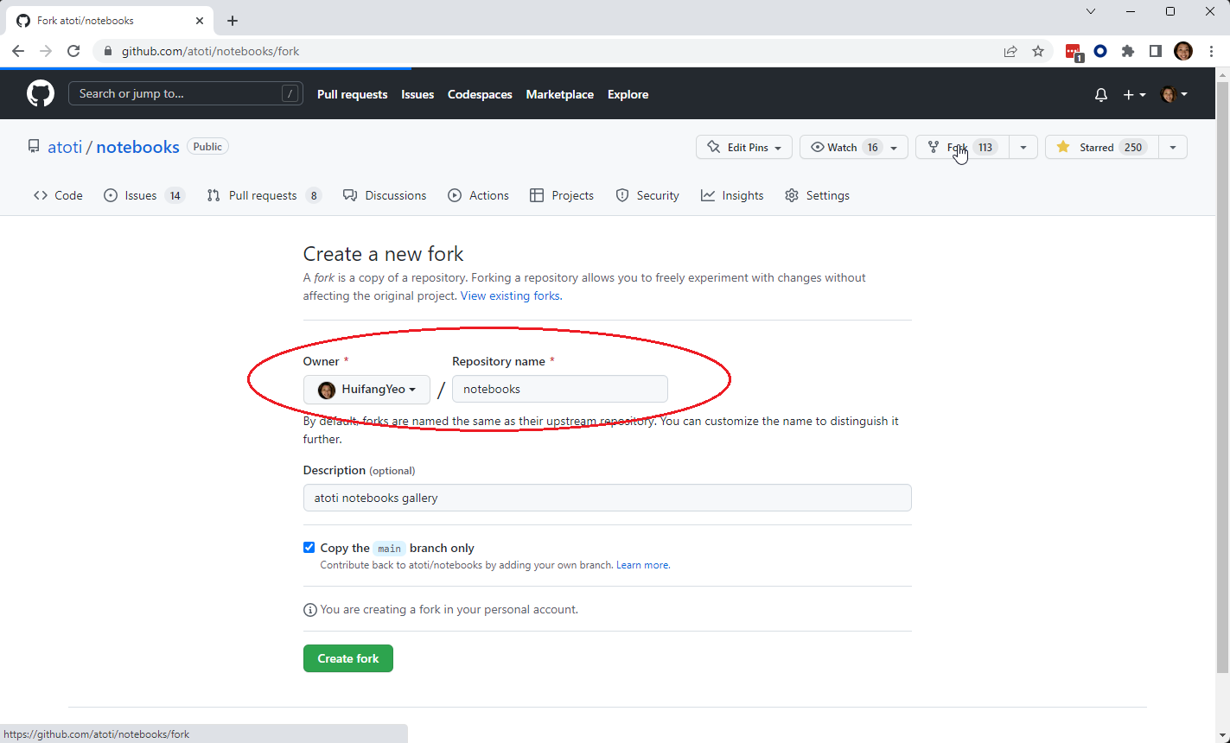Click the repository book icon beside atoti
The height and width of the screenshot is (743, 1230).
tap(34, 146)
